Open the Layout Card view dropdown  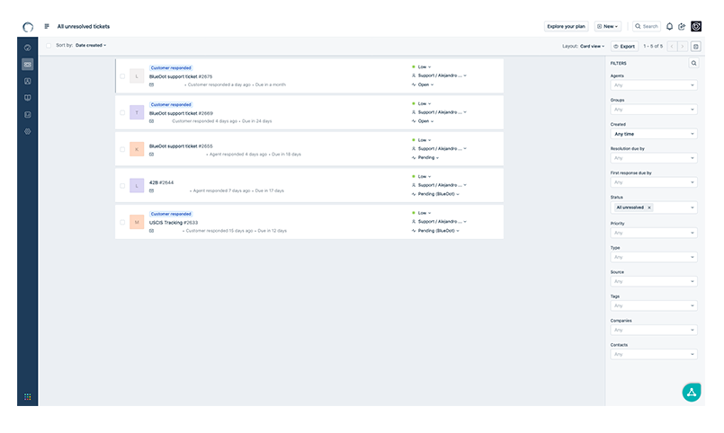(x=592, y=46)
